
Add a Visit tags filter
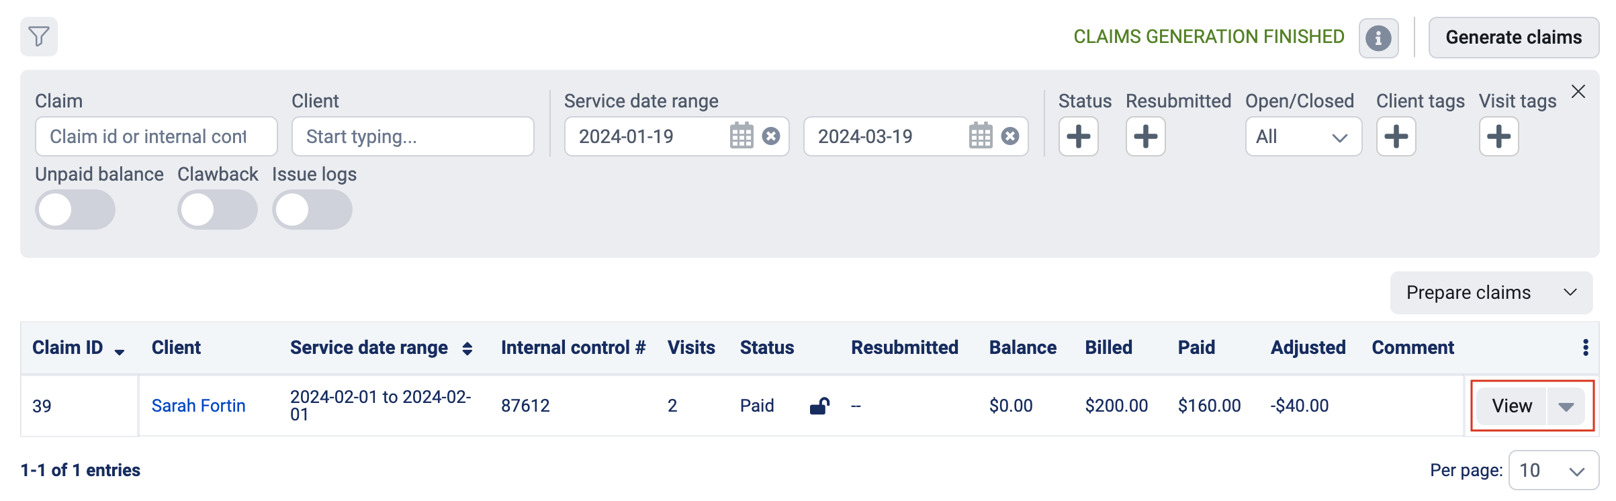pyautogui.click(x=1499, y=136)
